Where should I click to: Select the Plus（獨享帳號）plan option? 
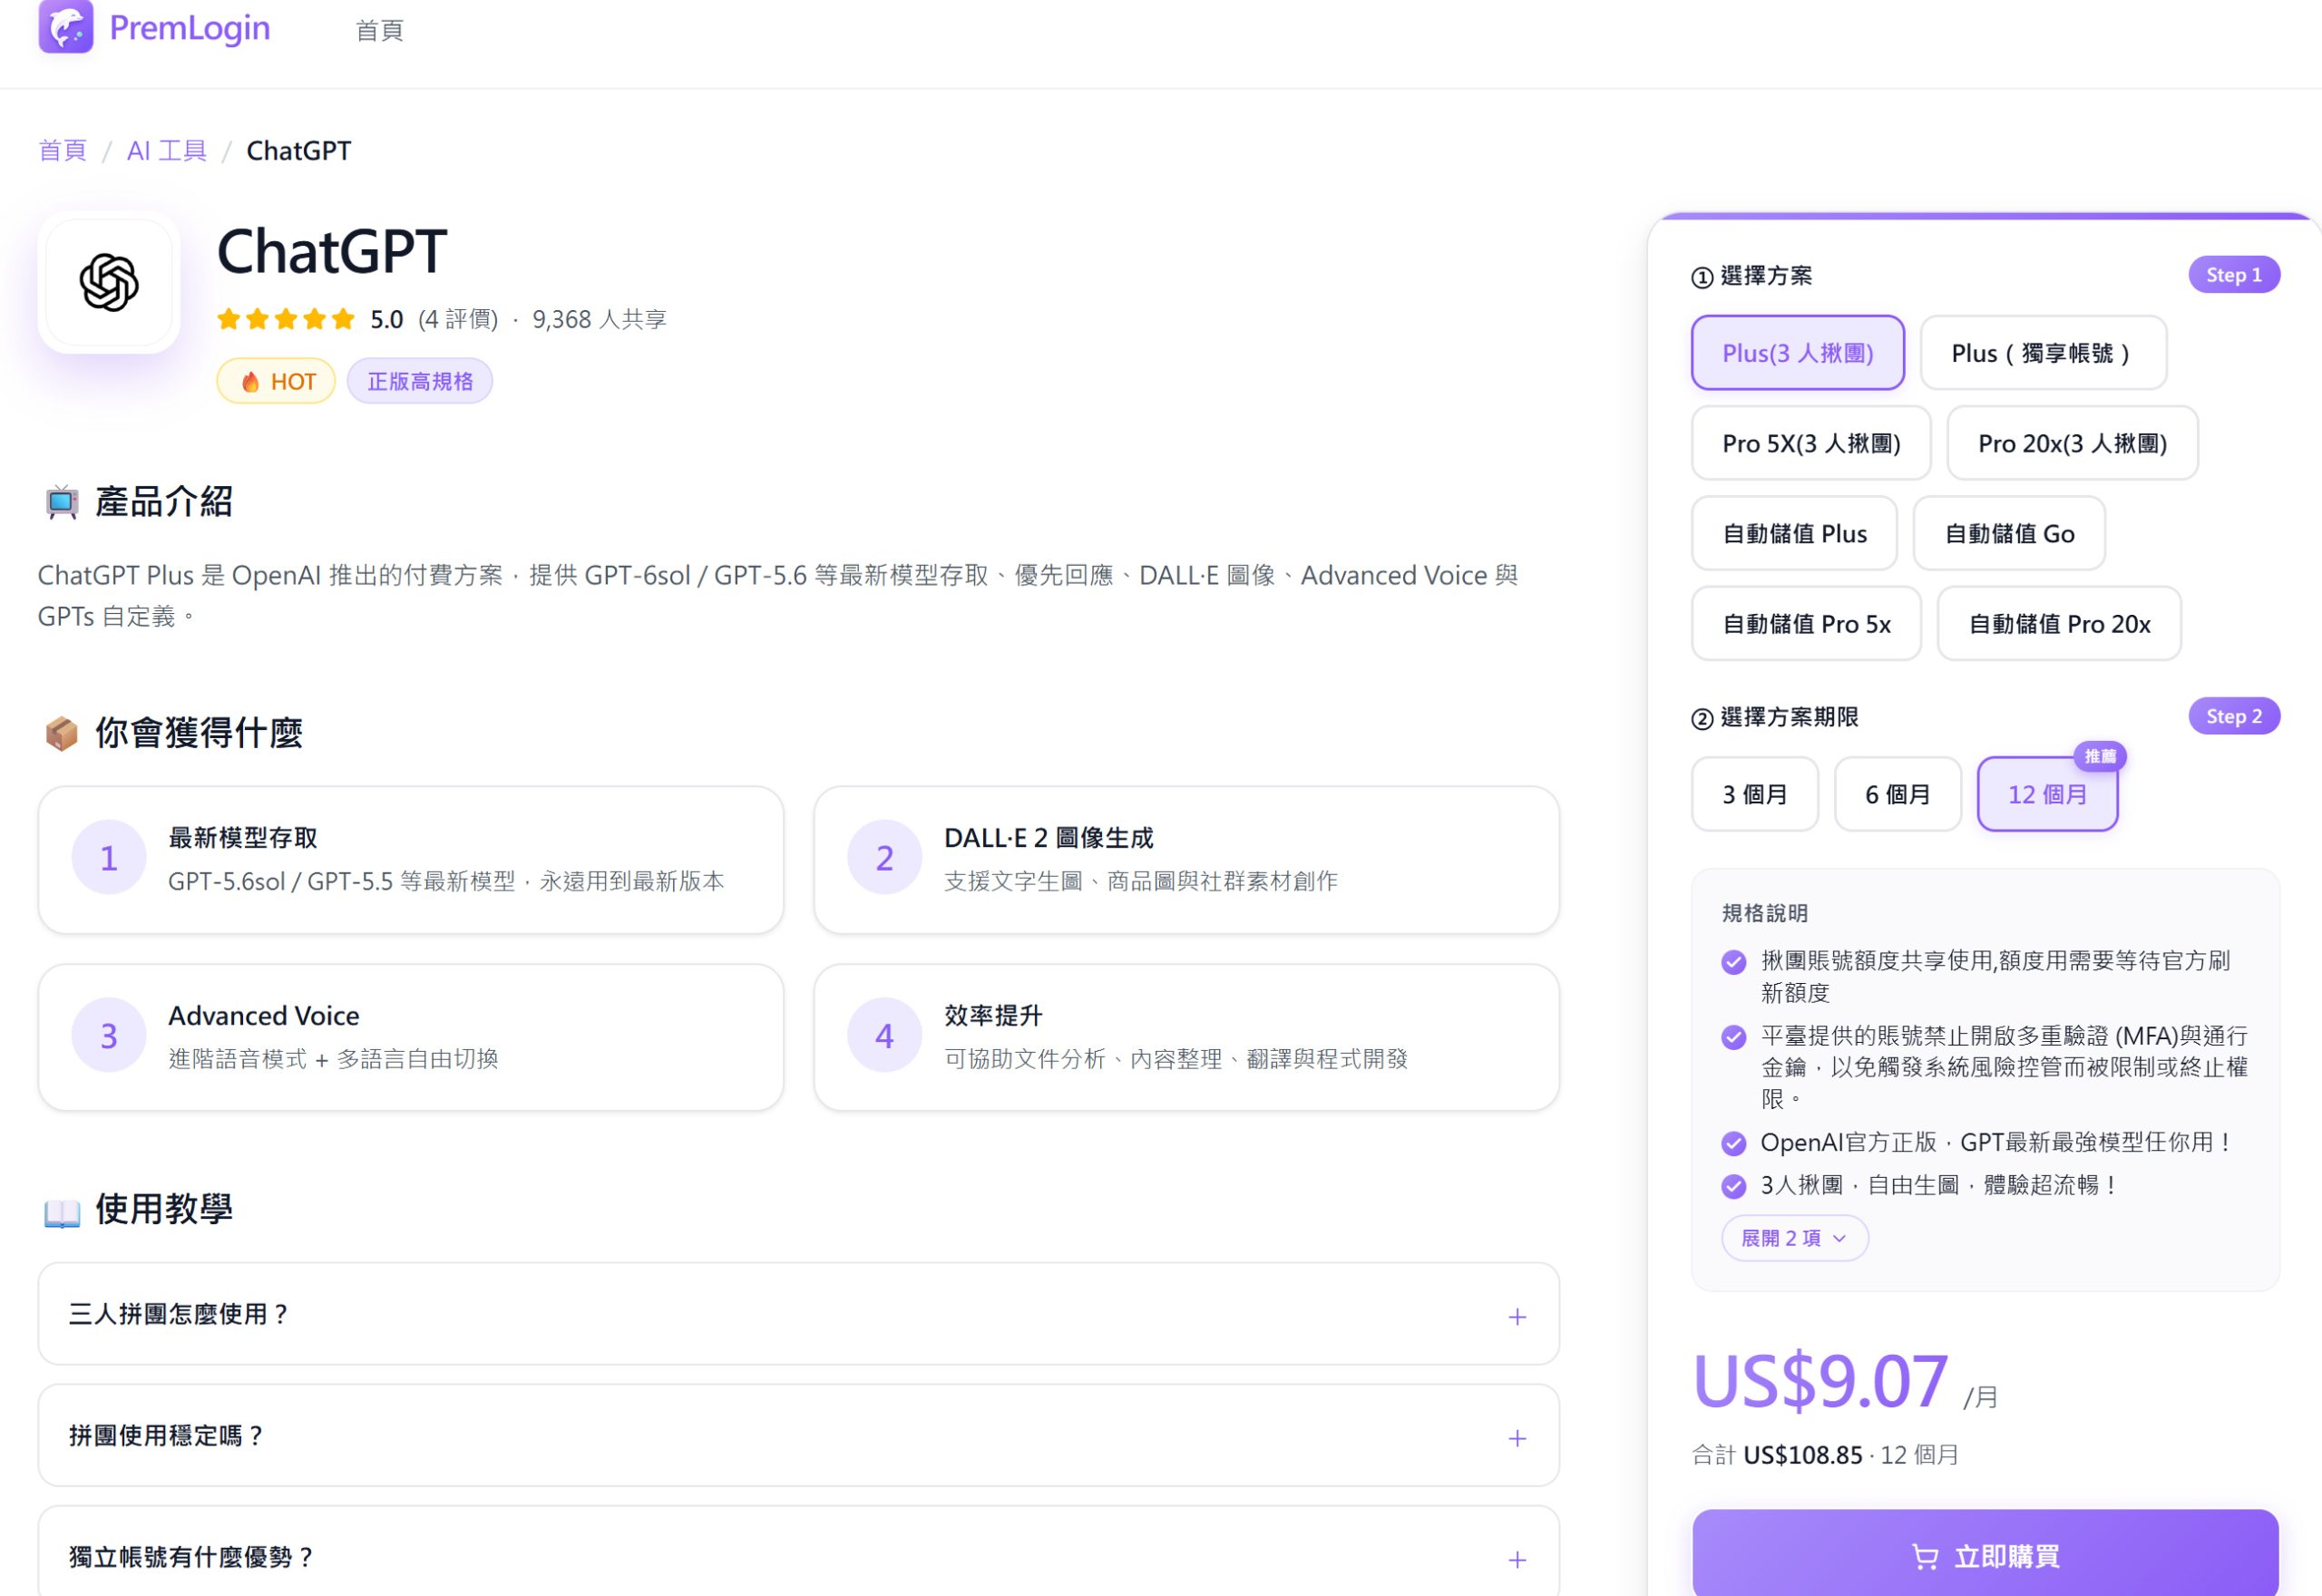click(x=2043, y=353)
